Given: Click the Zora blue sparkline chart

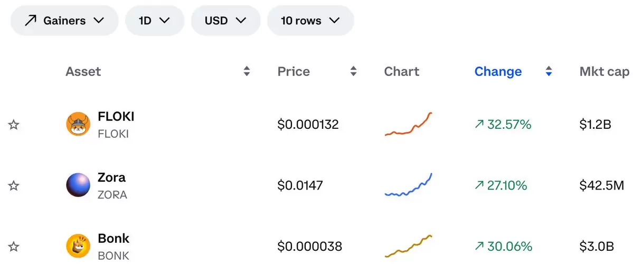Looking at the screenshot, I should 408,185.
